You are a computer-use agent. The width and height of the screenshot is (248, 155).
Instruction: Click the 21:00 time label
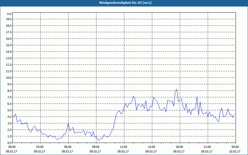(x=208, y=147)
